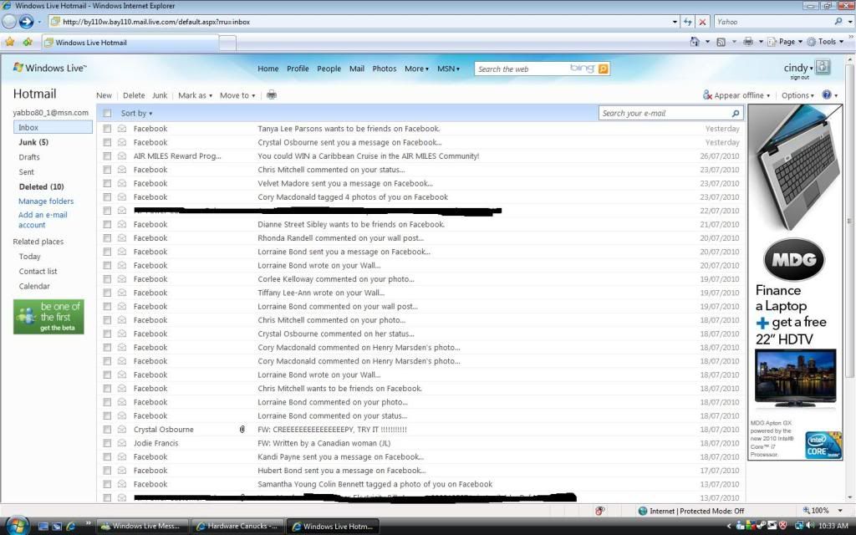Print messages using Hotmail printer icon

coord(272,95)
